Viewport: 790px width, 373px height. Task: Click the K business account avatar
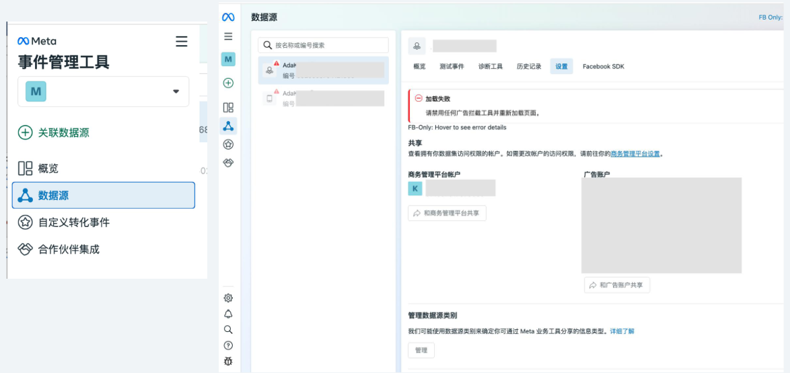(x=415, y=189)
